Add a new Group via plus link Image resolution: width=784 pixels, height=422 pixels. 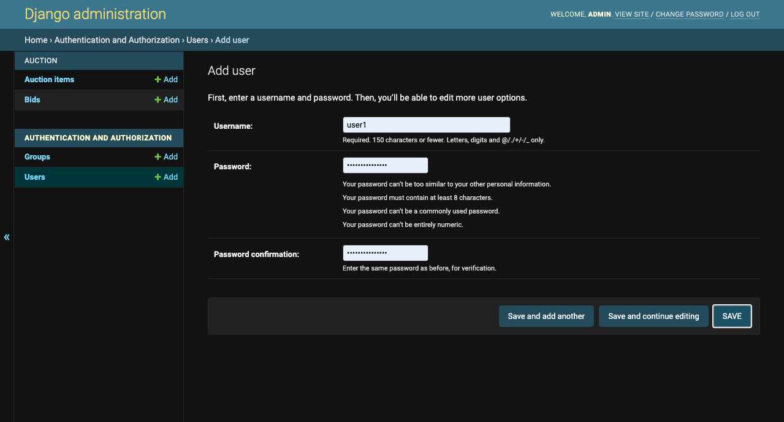coord(166,156)
